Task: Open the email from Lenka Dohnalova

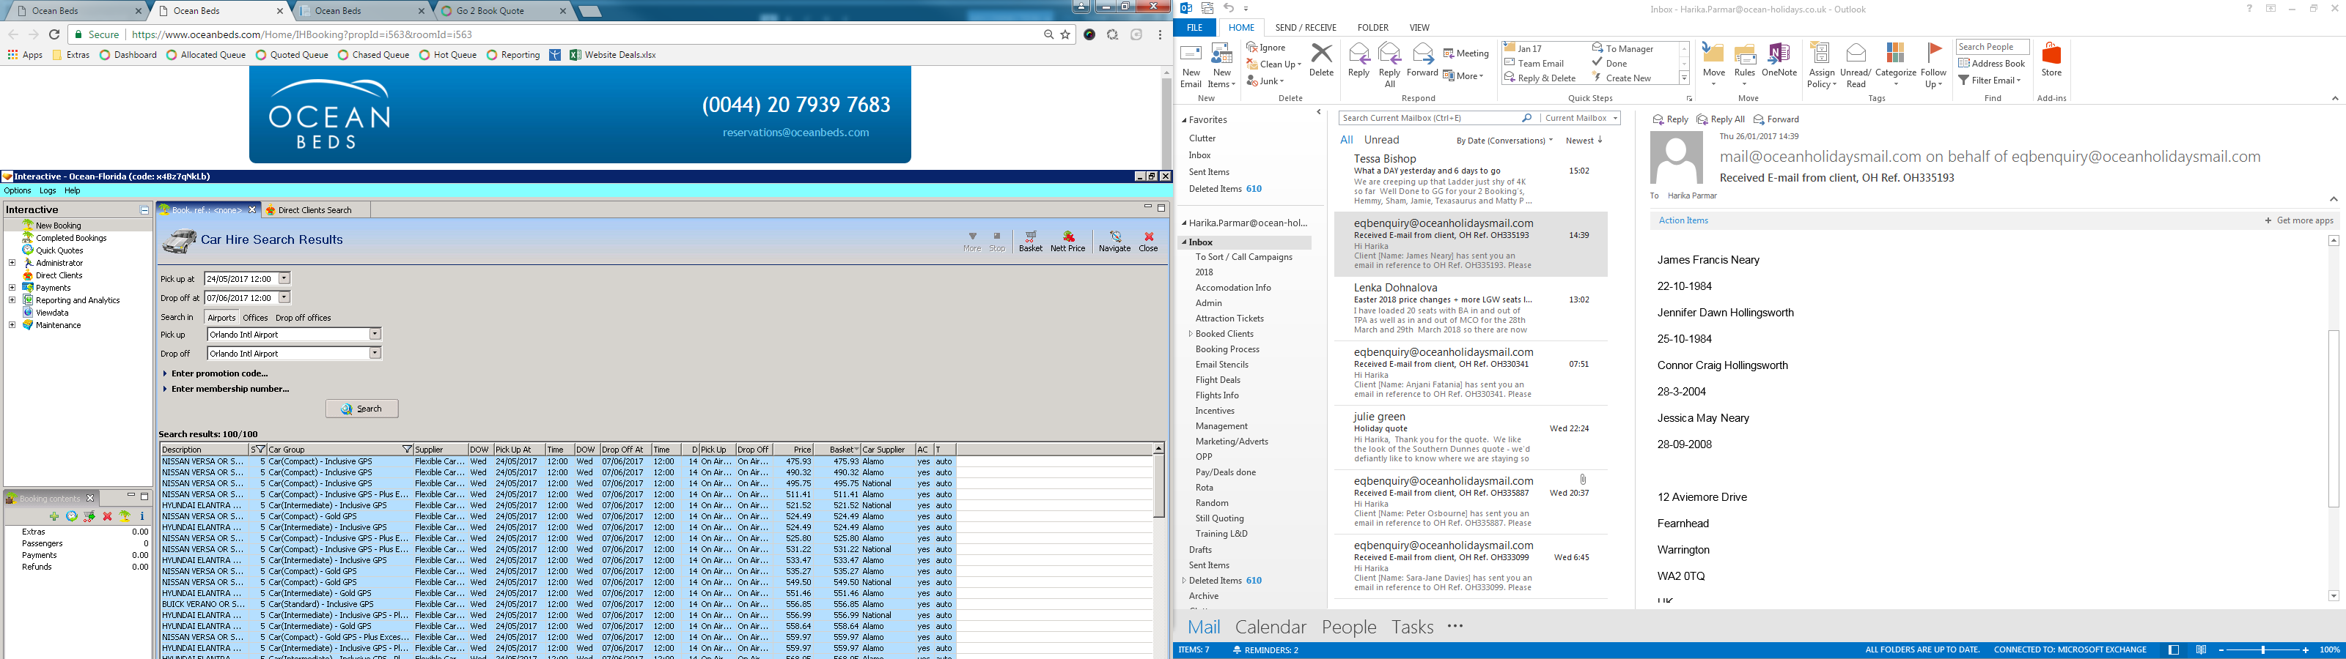Action: (x=1470, y=308)
